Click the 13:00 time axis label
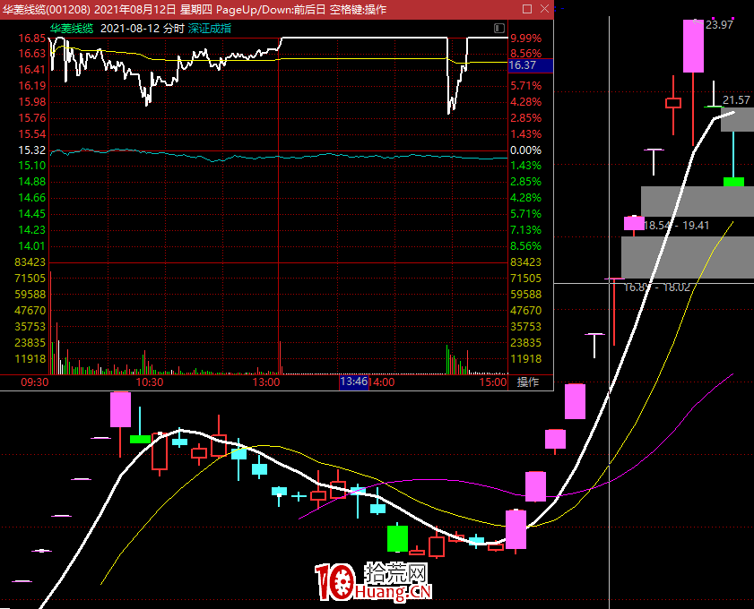The height and width of the screenshot is (609, 754). pos(266,382)
